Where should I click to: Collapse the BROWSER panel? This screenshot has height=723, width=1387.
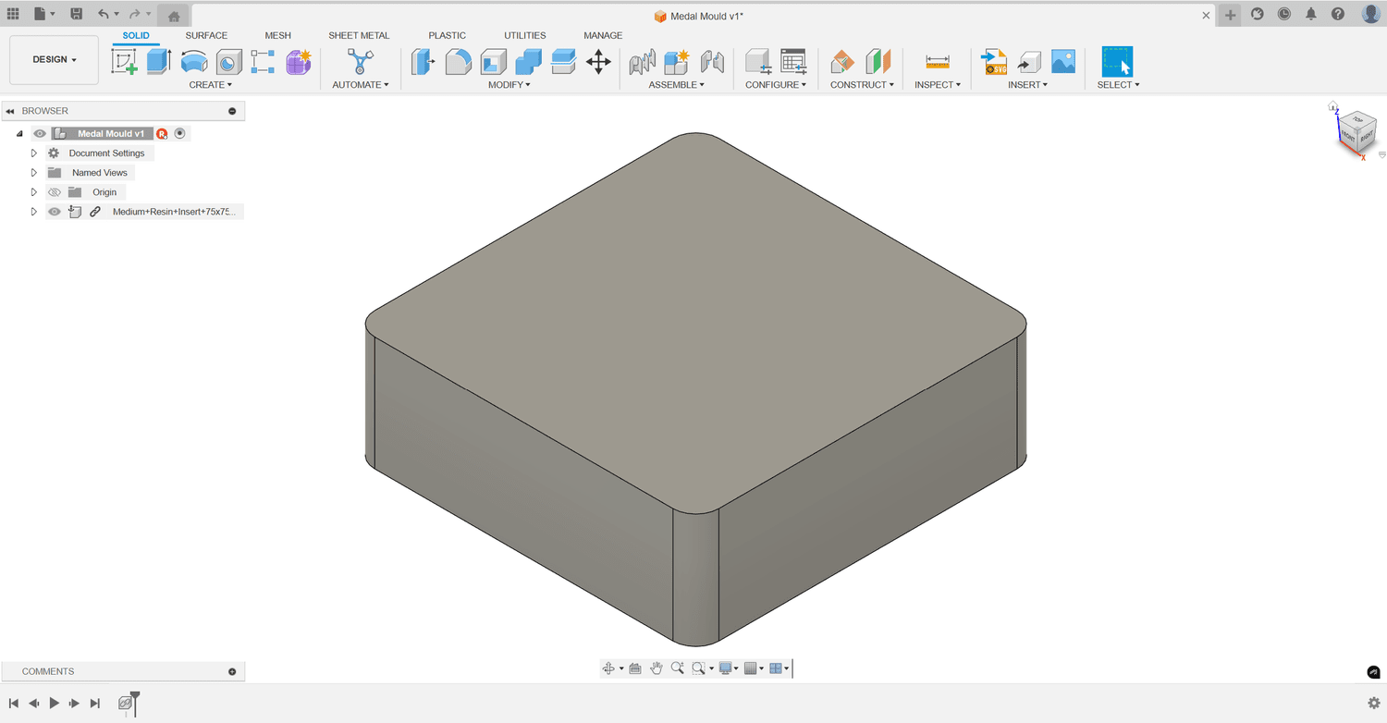pyautogui.click(x=9, y=111)
